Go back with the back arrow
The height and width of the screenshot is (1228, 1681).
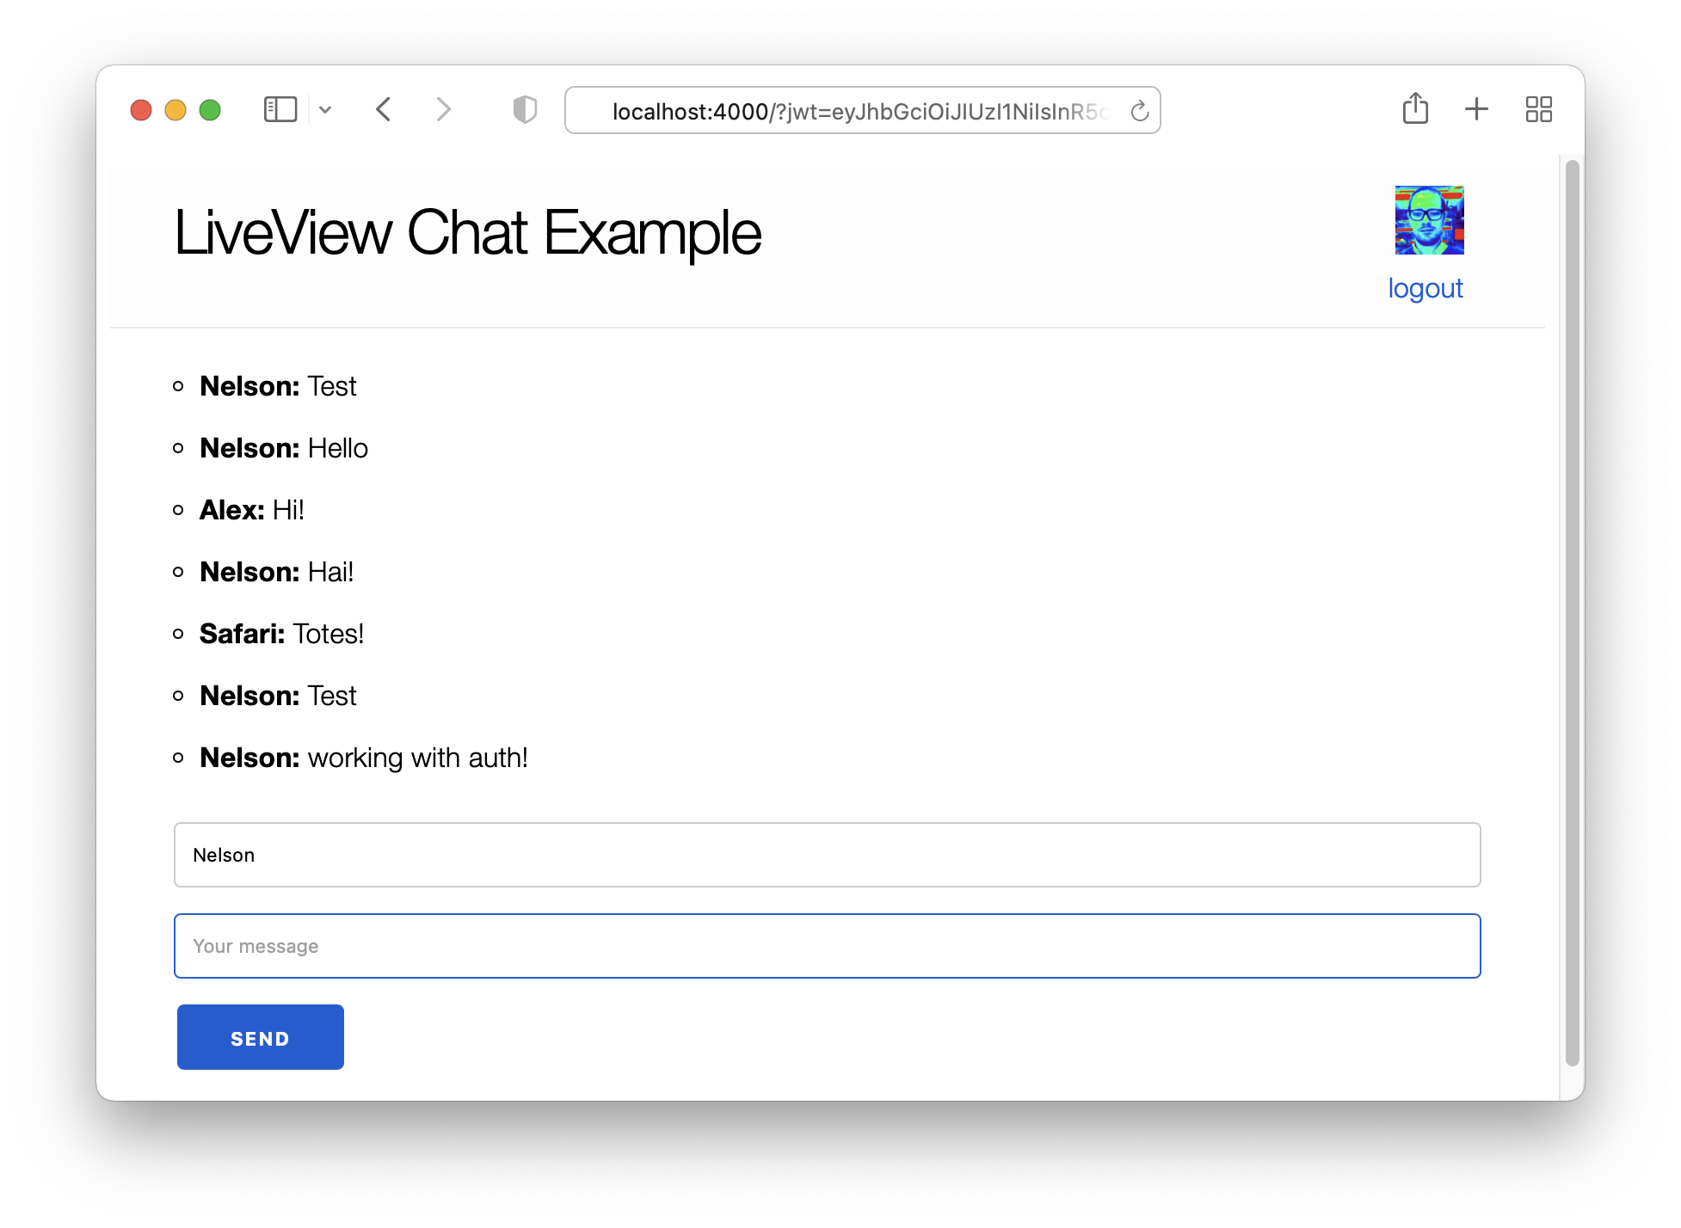pyautogui.click(x=384, y=110)
